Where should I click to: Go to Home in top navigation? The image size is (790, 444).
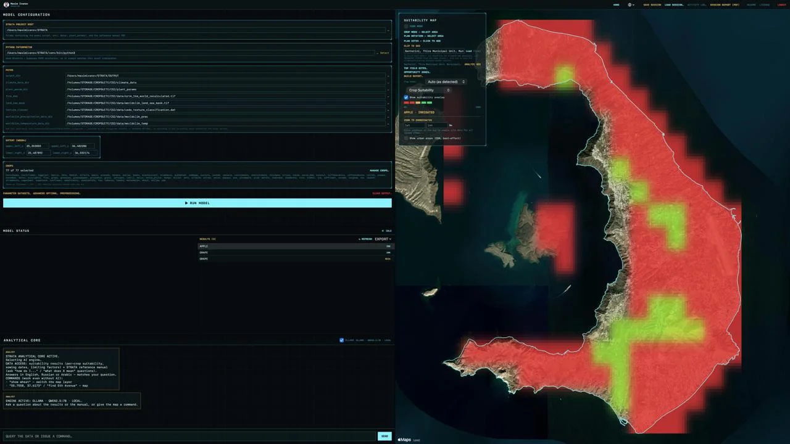tap(616, 4)
